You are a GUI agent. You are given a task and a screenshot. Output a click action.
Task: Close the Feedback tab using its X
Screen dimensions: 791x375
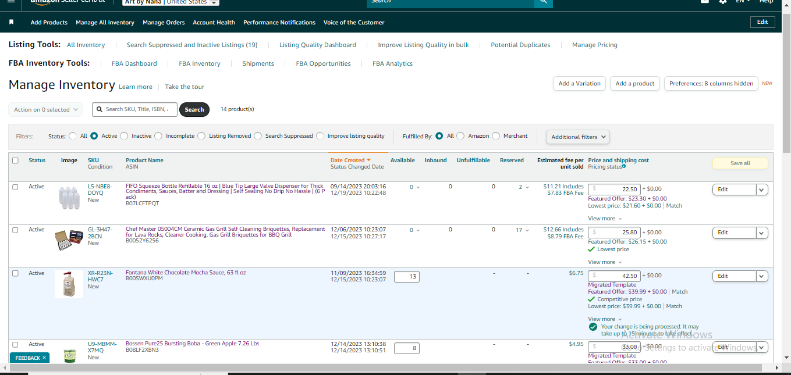44,358
